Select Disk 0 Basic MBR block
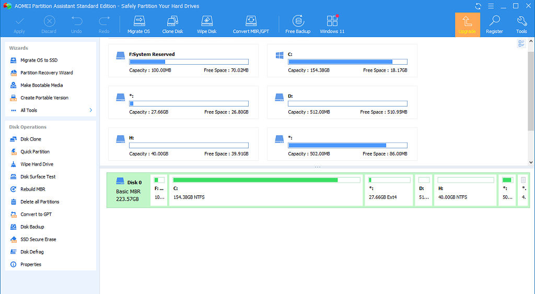 click(x=129, y=190)
